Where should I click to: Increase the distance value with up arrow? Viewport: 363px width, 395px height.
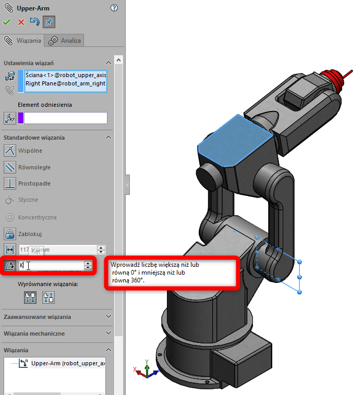(x=101, y=248)
